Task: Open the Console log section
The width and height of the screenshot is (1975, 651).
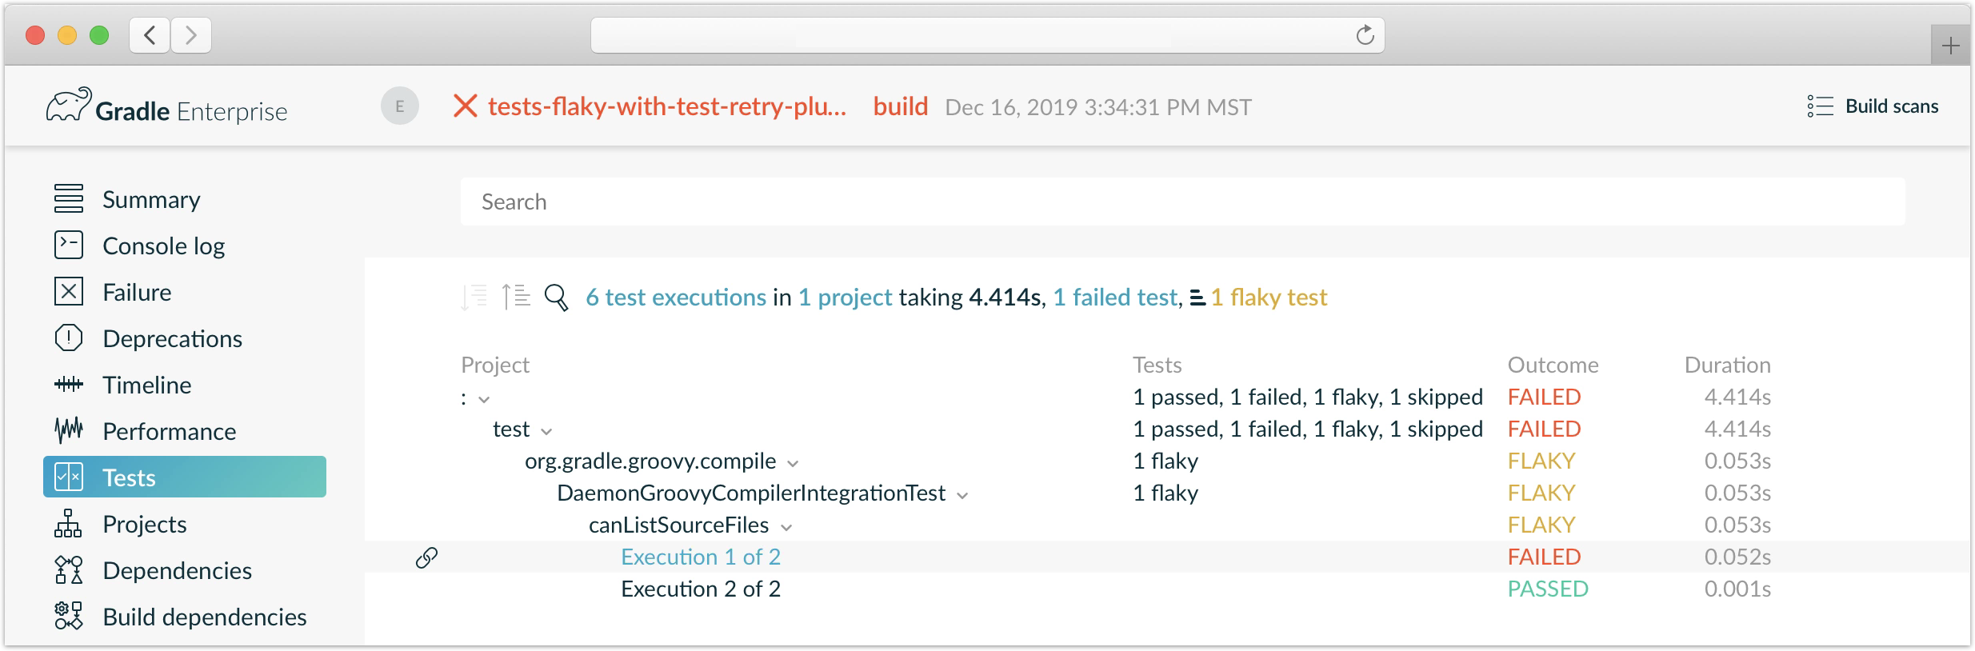Action: (163, 246)
